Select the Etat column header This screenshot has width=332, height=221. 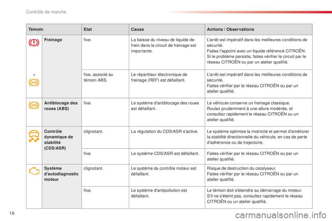[x=87, y=29]
